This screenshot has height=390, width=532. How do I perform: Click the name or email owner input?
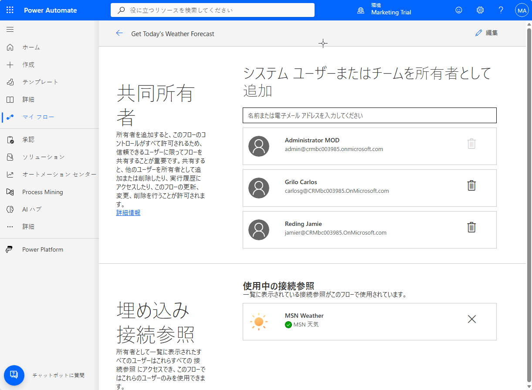[x=369, y=115]
